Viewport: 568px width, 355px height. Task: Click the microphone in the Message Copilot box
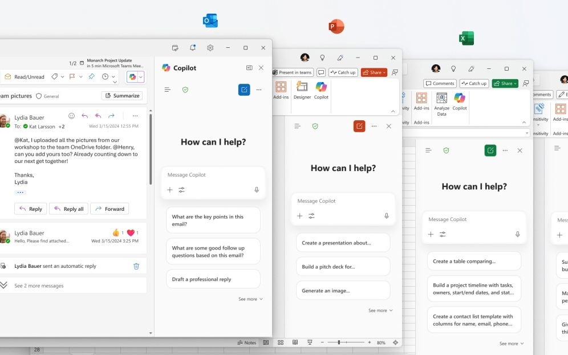point(257,190)
